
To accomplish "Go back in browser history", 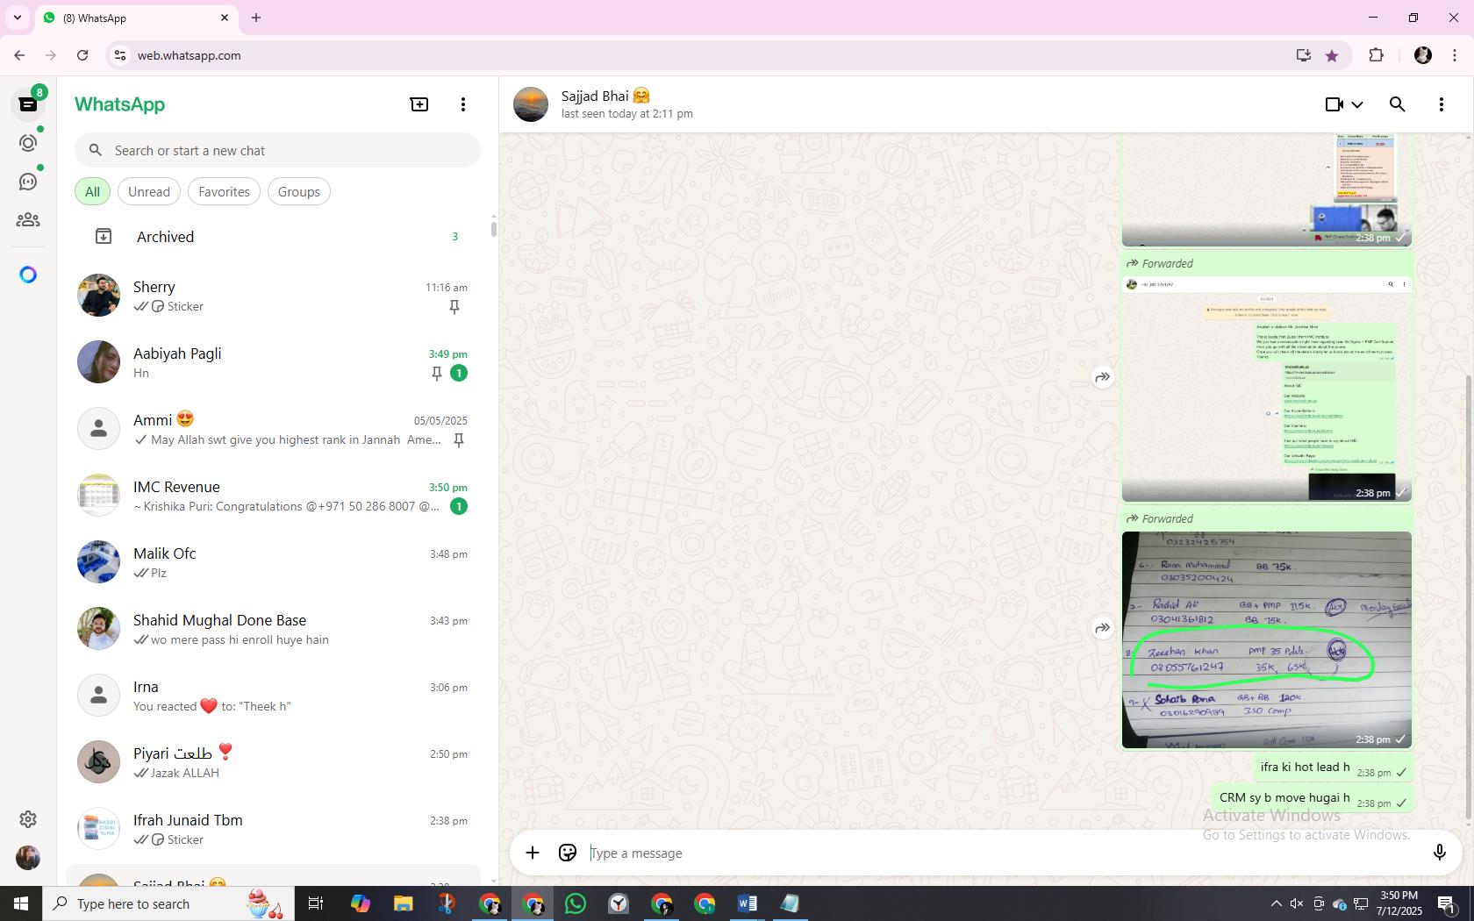I will (x=19, y=55).
